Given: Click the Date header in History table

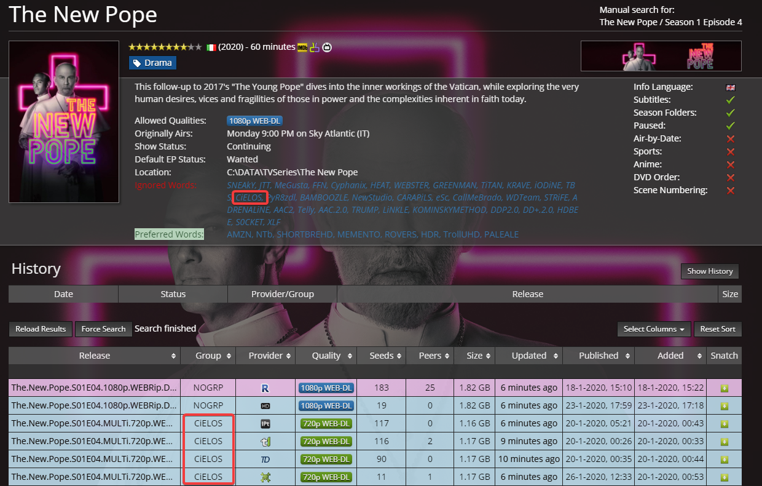Looking at the screenshot, I should 63,294.
